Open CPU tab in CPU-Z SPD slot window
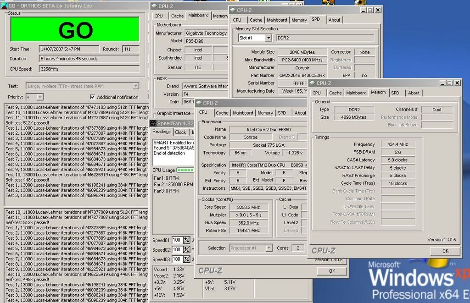This screenshot has width=470, height=303. (237, 20)
